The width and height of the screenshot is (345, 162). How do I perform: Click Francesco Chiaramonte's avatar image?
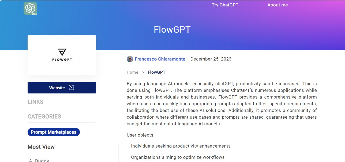(130, 59)
